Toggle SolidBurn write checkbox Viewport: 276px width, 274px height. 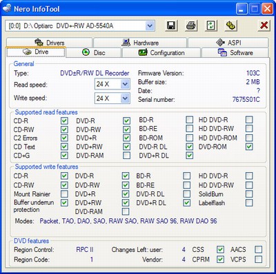click(x=249, y=194)
